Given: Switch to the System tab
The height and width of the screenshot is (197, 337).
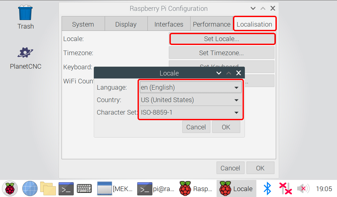Looking at the screenshot, I should pos(83,24).
